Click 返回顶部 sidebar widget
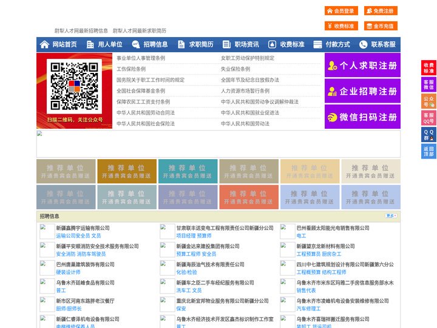This screenshot has height=328, width=437. [429, 151]
